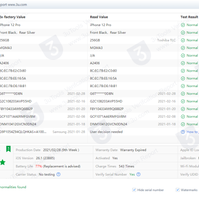This screenshot has width=199, height=199.
Task: Click the green bookmark 3 badge icon
Action: pyautogui.click(x=8, y=149)
